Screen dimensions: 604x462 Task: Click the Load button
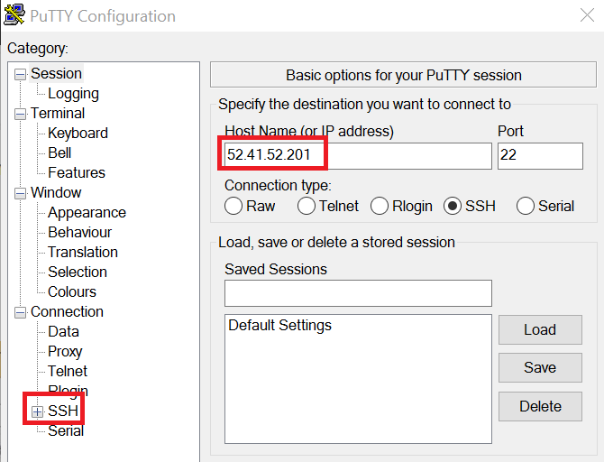pos(540,329)
